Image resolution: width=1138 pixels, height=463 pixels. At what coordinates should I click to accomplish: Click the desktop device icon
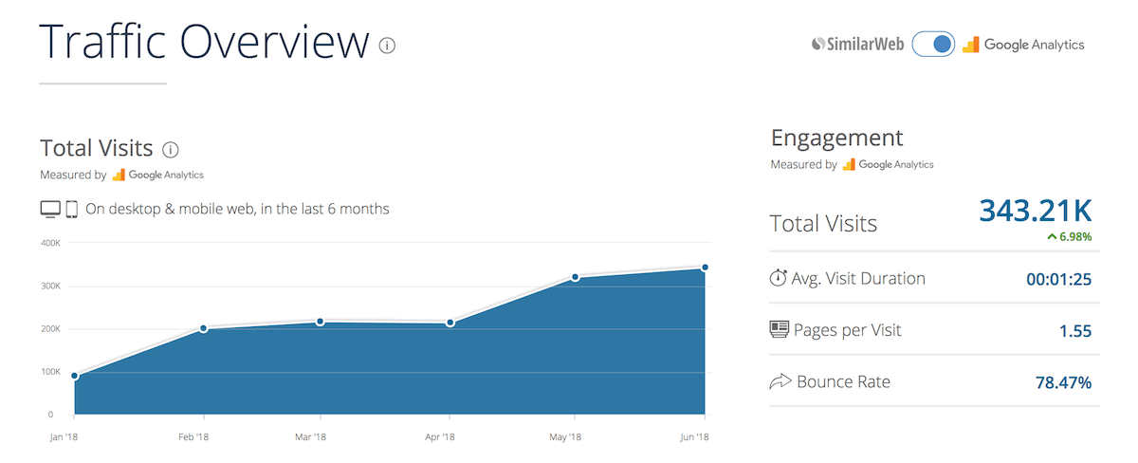[x=50, y=209]
